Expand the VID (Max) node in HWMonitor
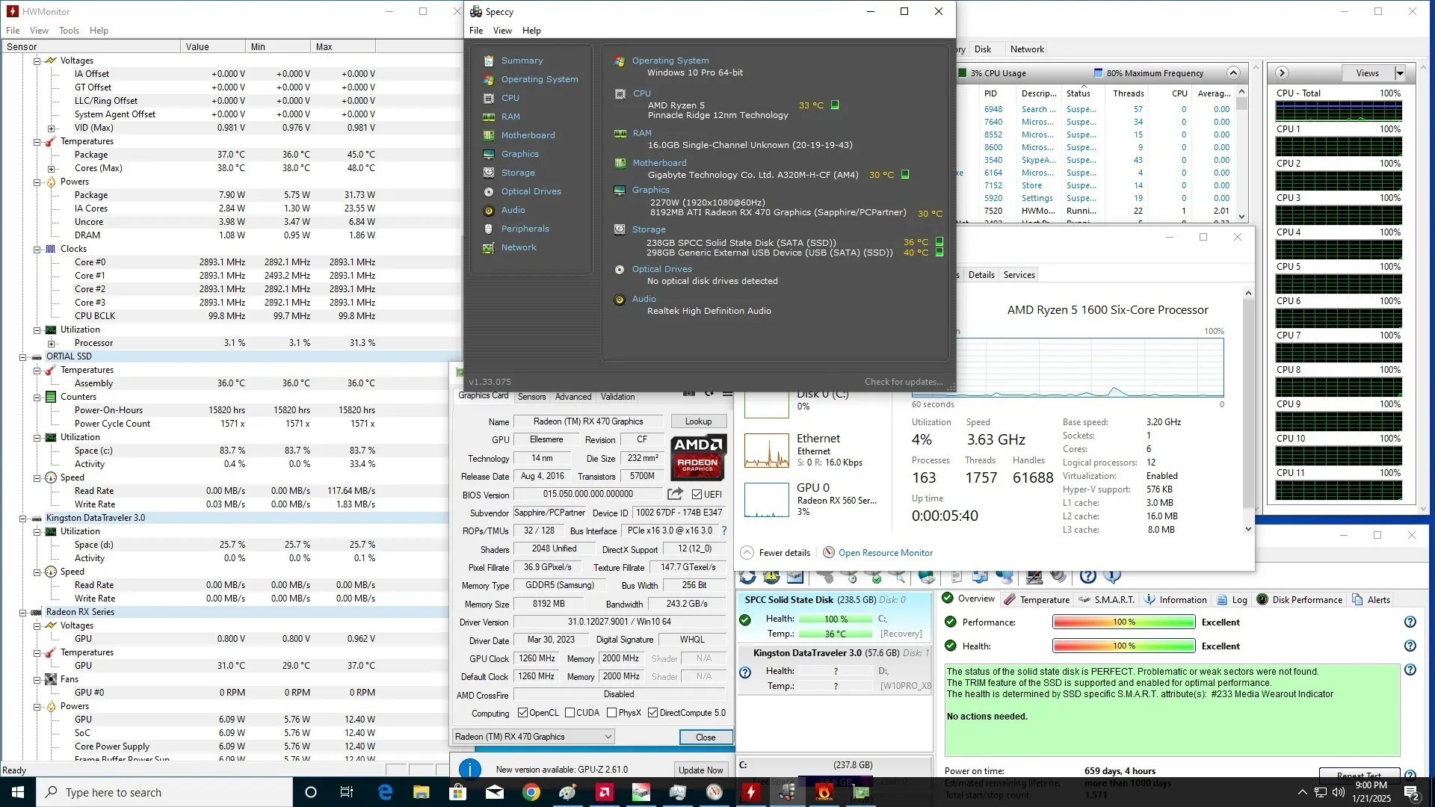 [51, 128]
